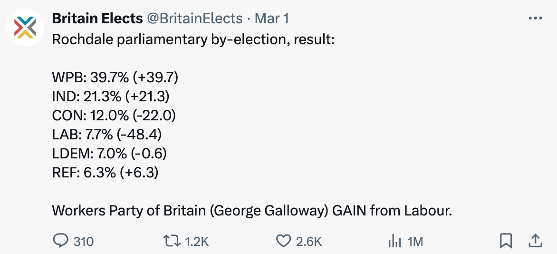Click the WPB: 39.7% result line
This screenshot has width=557, height=254.
pos(115,77)
